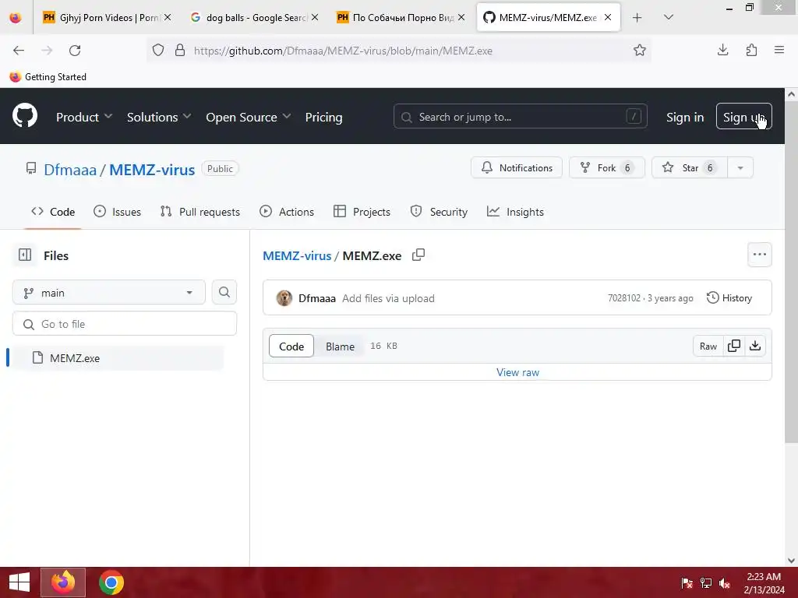List all tabs dropdown arrow
798x598 pixels.
click(x=669, y=17)
